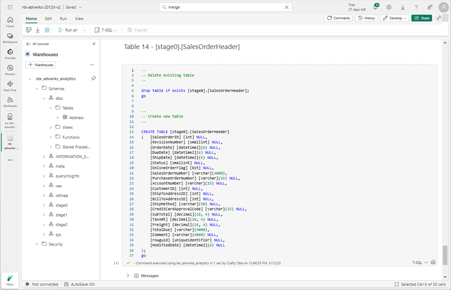Switch to the View tab
The width and height of the screenshot is (451, 290).
(x=79, y=18)
